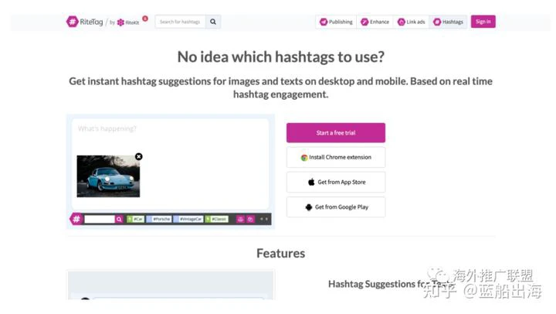Click the blue Porsche image thumbnail
The width and height of the screenshot is (556, 314).
click(x=108, y=176)
